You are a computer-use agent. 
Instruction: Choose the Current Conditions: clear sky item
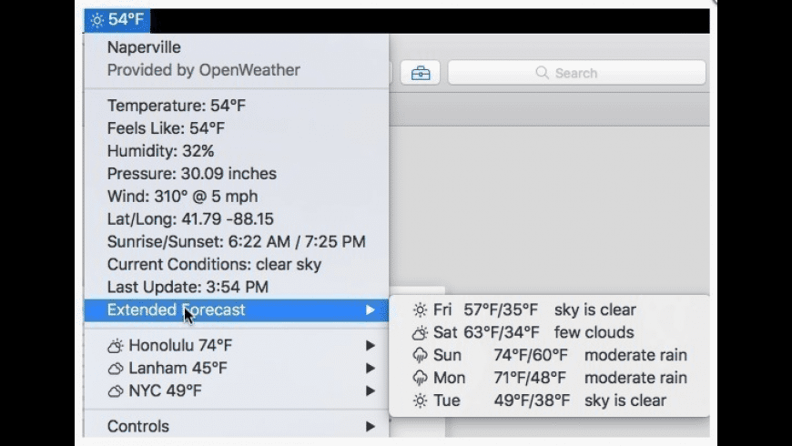click(214, 265)
